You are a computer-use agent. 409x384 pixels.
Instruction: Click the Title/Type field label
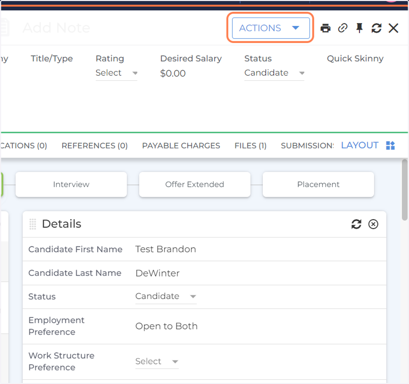coord(52,59)
